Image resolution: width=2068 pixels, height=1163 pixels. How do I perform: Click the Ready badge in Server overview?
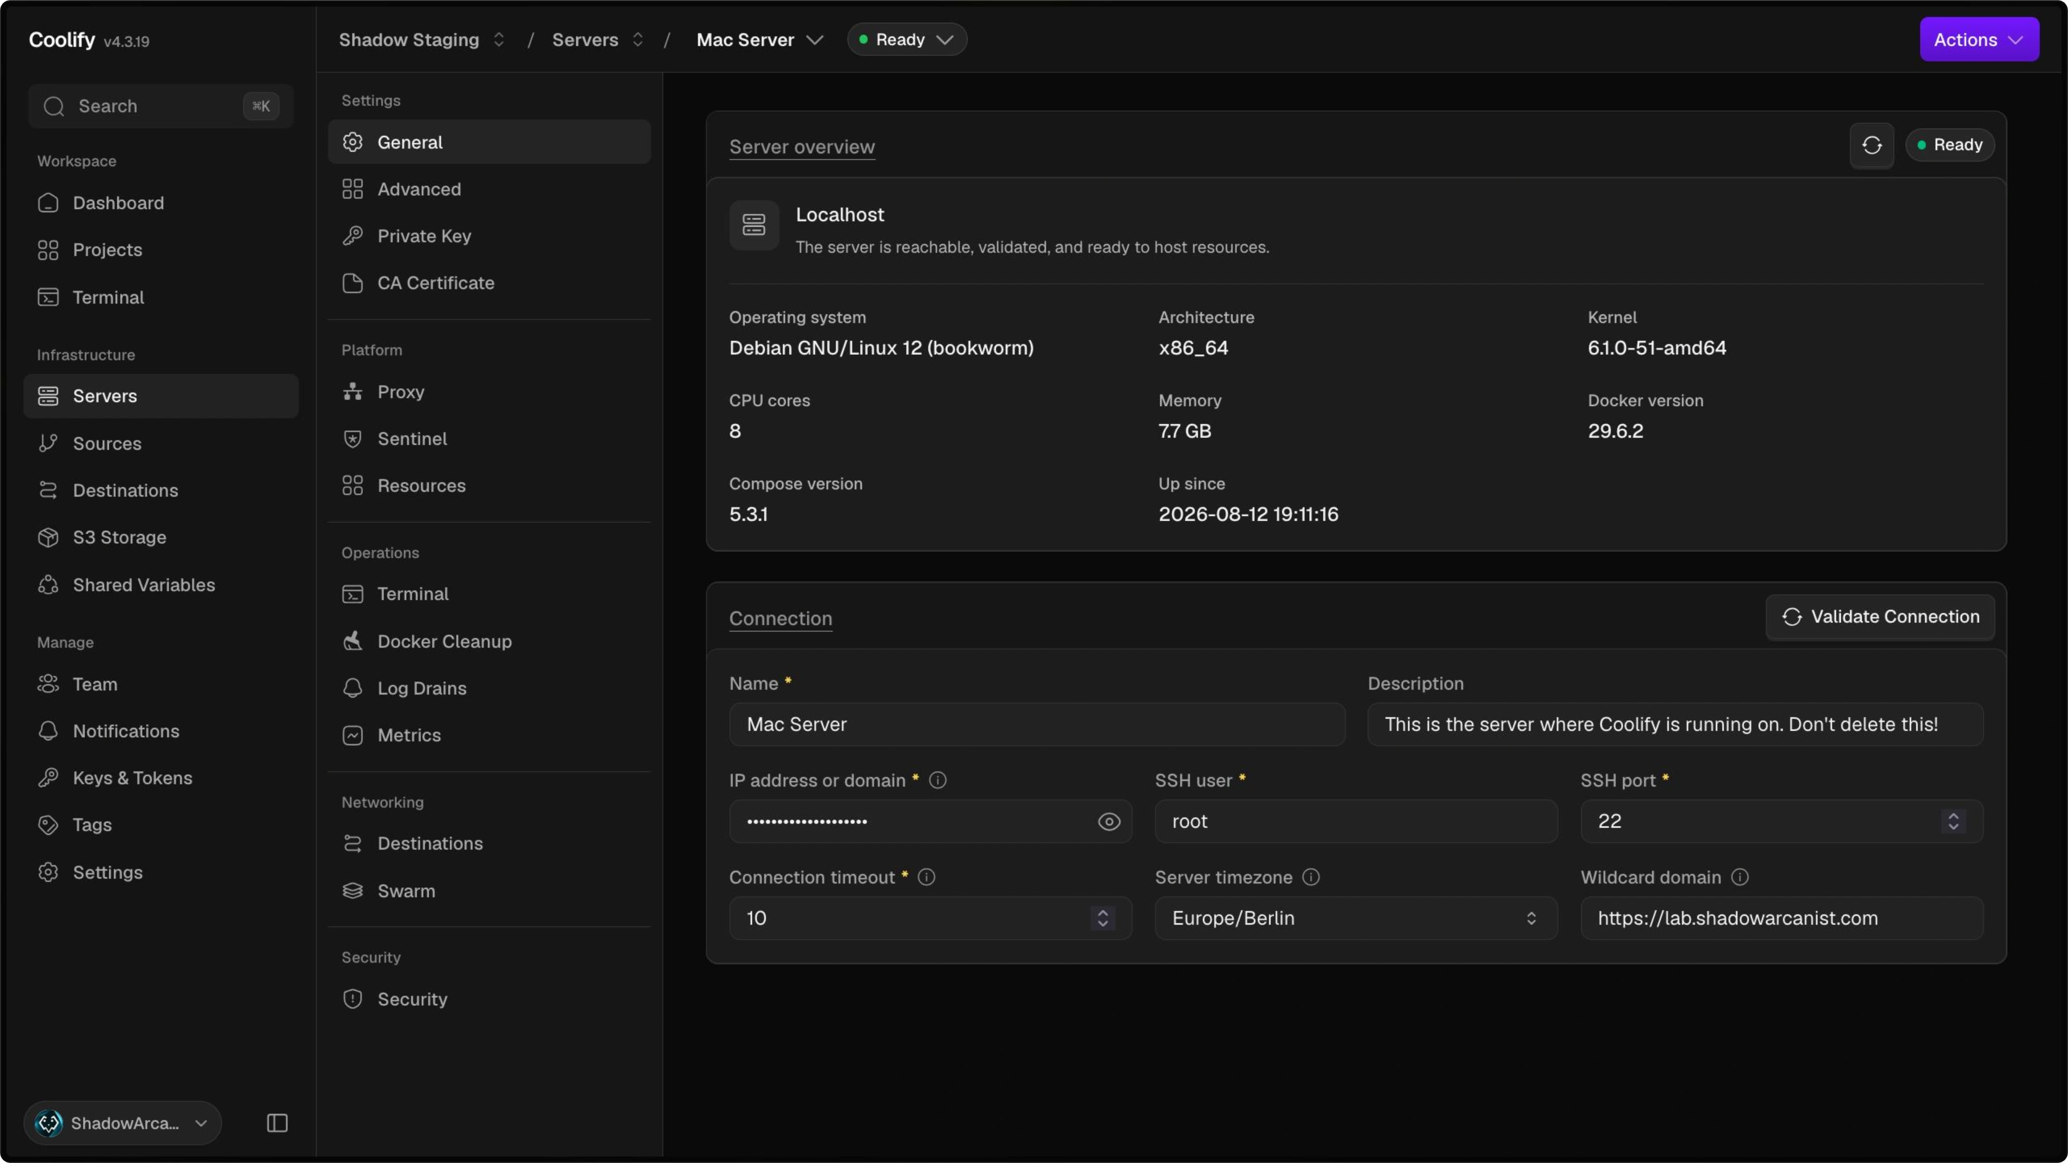point(1950,145)
